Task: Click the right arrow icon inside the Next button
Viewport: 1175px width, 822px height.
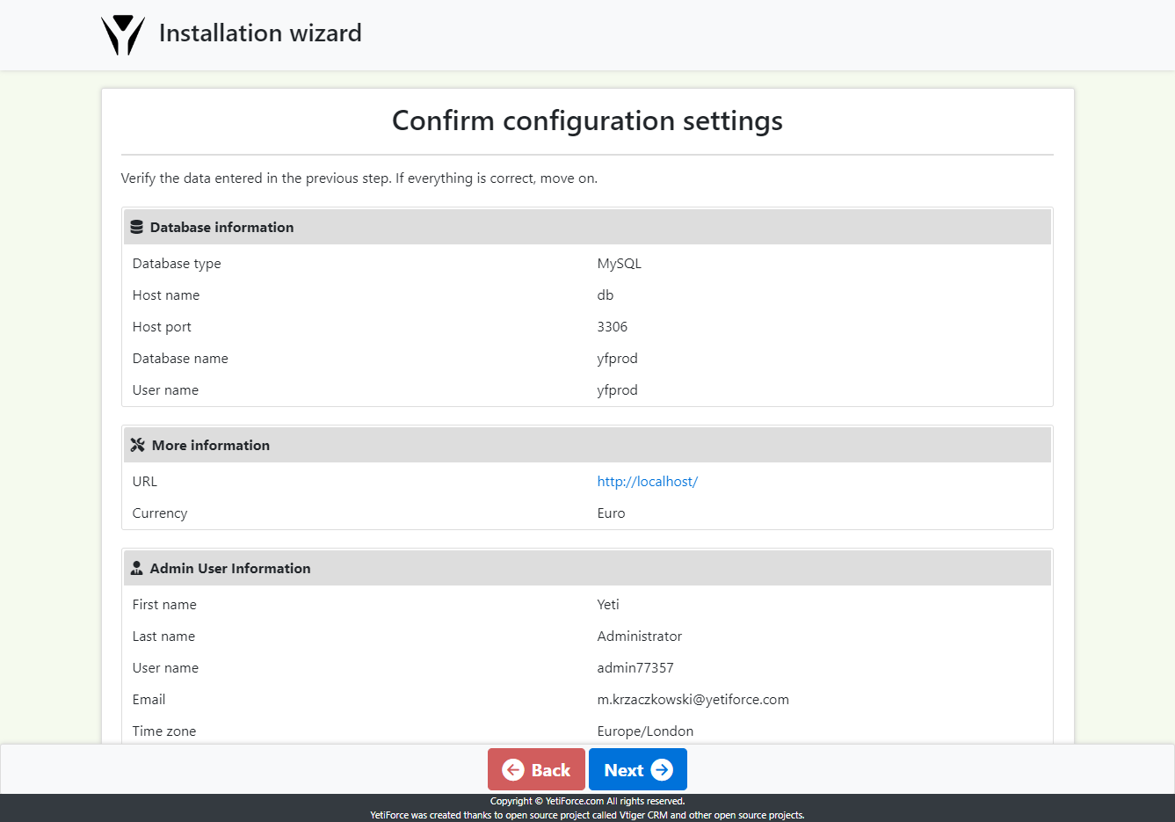Action: tap(662, 769)
